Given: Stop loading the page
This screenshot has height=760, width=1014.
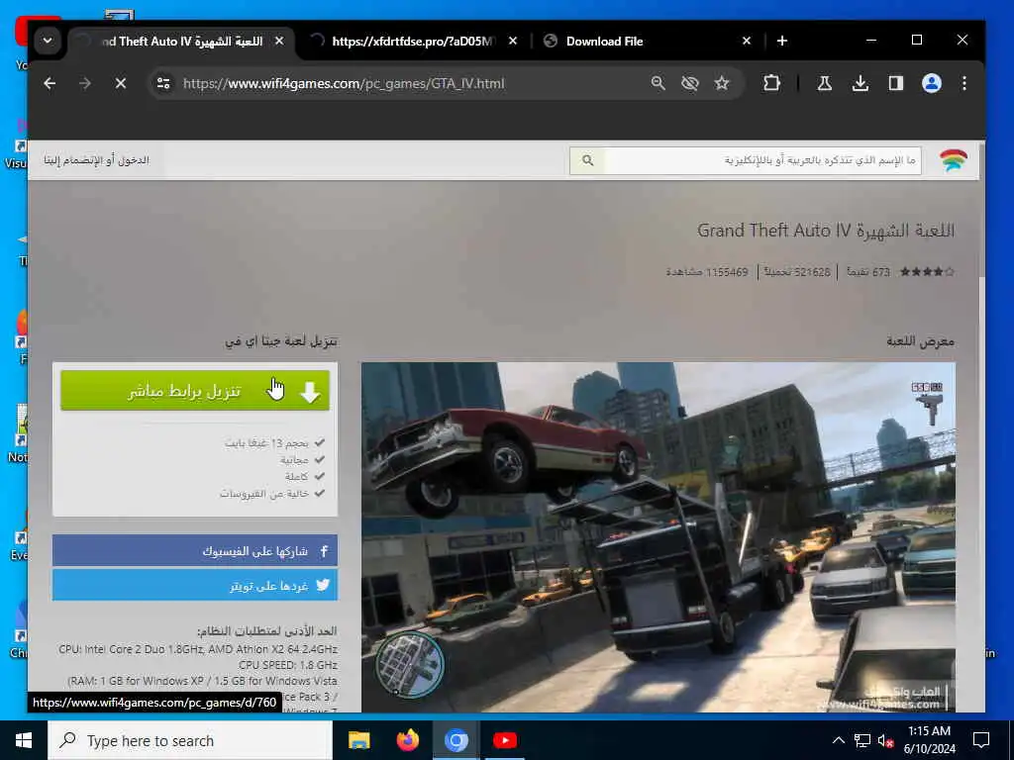Looking at the screenshot, I should point(120,83).
